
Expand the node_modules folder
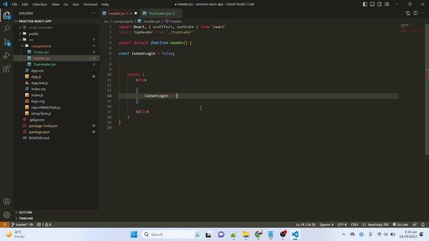(40, 27)
